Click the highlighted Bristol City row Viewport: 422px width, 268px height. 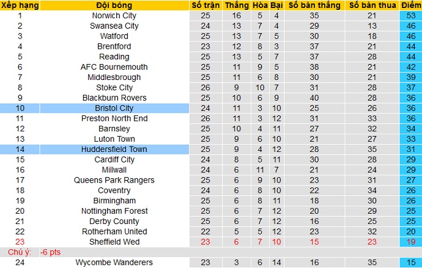tap(114, 108)
